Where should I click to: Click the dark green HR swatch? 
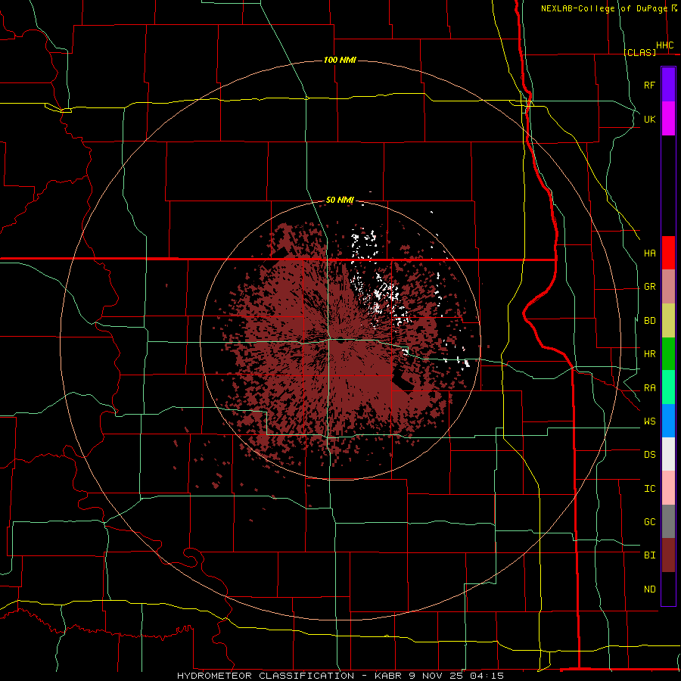point(668,354)
